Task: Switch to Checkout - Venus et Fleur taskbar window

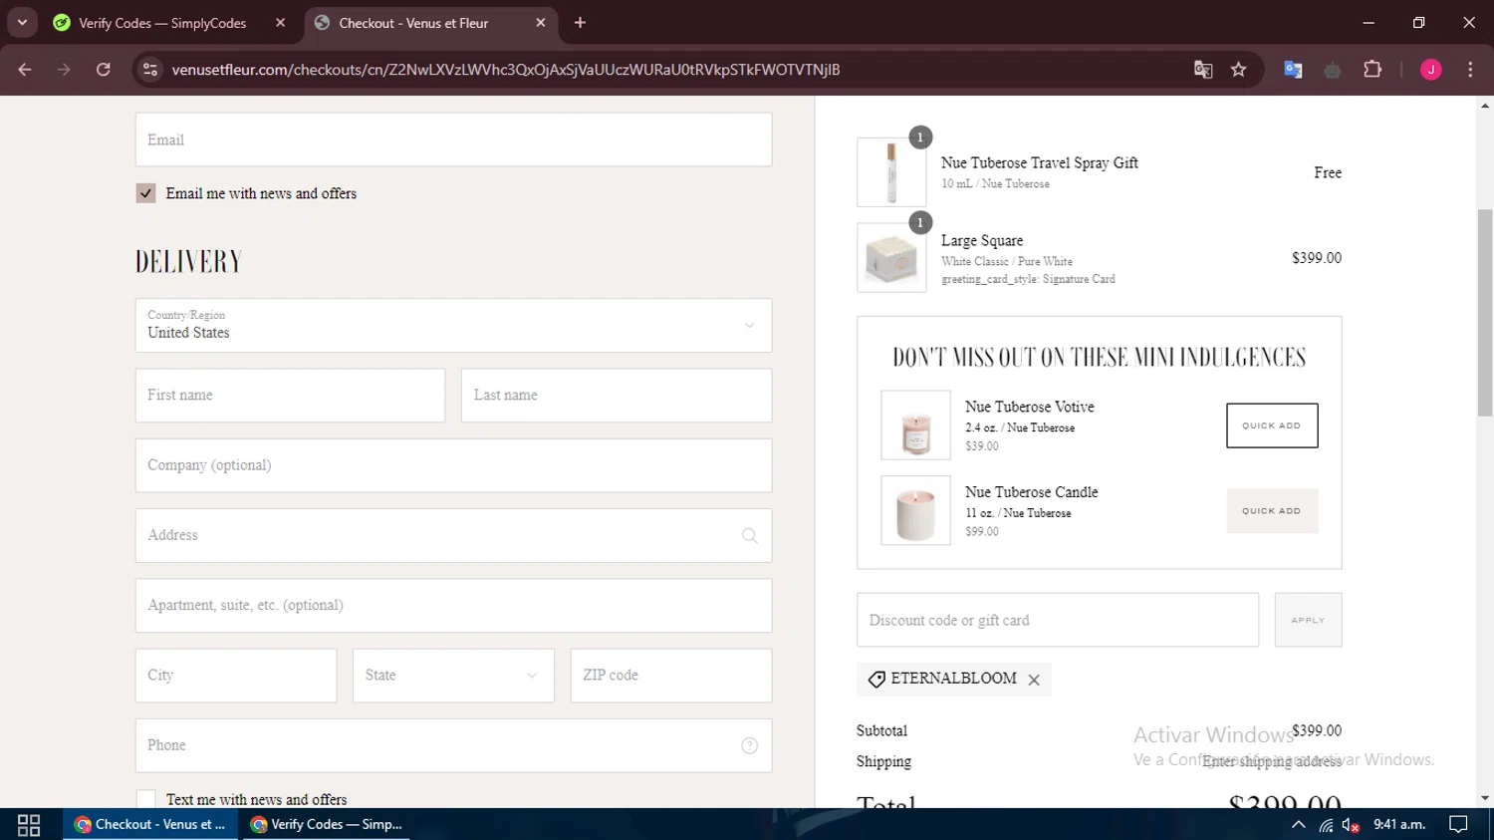Action: pos(150,824)
